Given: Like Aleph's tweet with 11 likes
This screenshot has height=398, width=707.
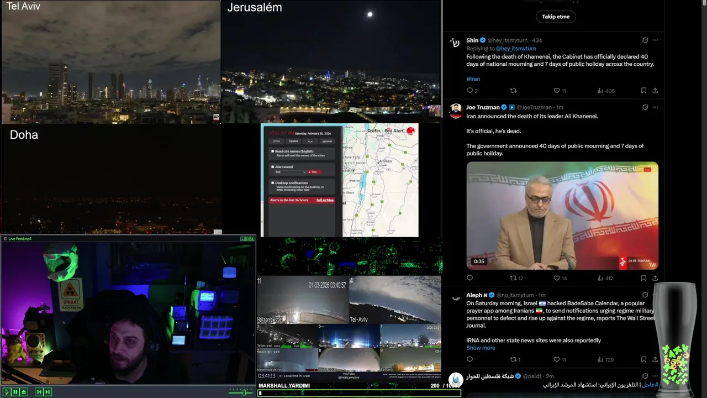Looking at the screenshot, I should tap(557, 359).
